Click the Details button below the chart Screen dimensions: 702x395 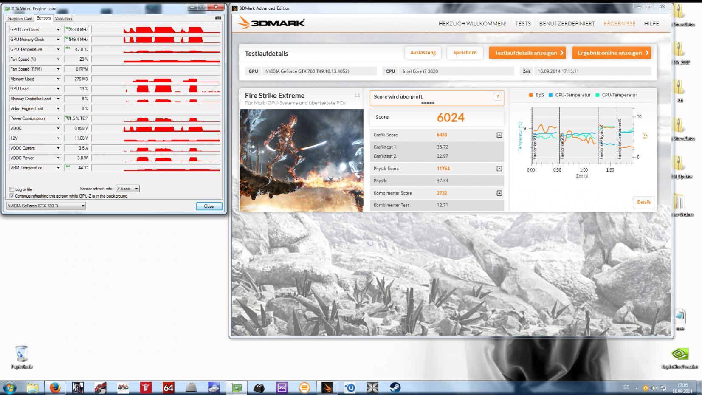644,202
